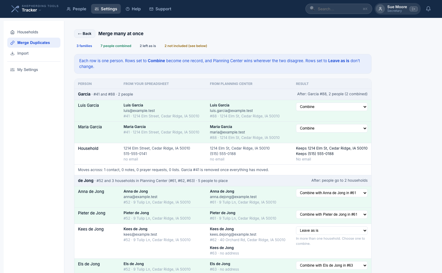Click '2 not included (see below)'
Image resolution: width=442 pixels, height=273 pixels.
186,46
